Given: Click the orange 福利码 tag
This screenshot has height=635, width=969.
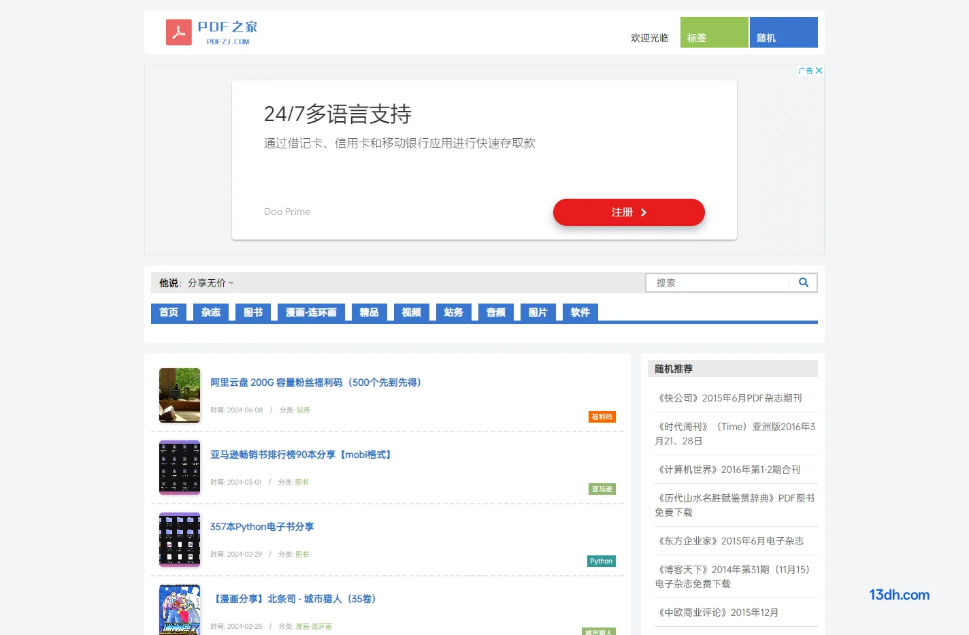Looking at the screenshot, I should coord(602,417).
